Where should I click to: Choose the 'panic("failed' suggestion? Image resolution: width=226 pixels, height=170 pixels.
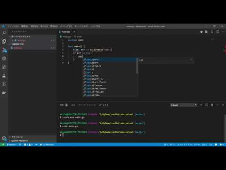click(x=110, y=92)
